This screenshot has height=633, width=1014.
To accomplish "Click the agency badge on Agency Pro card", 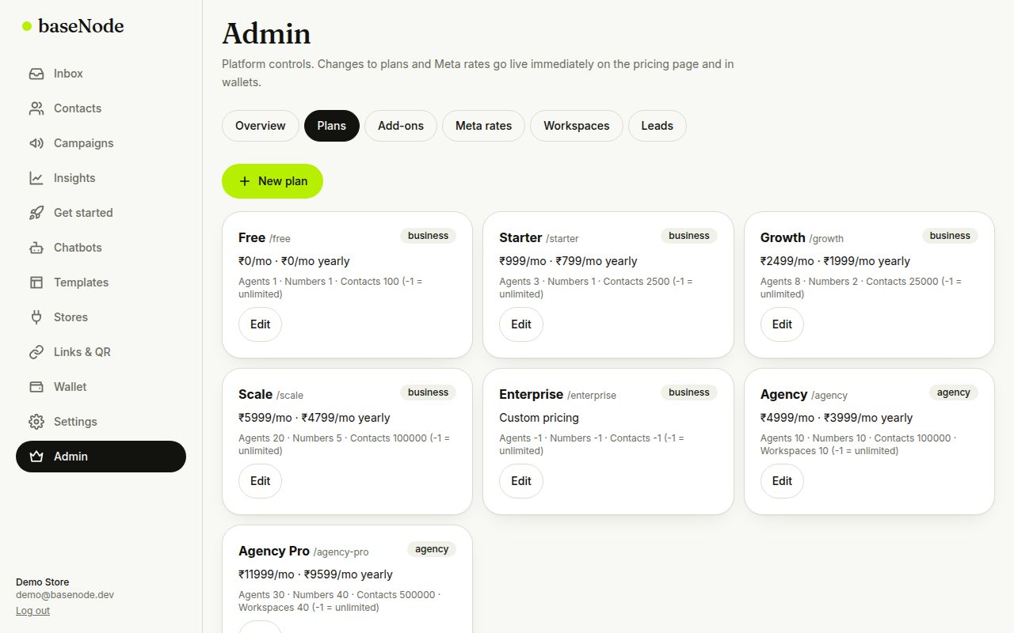I will (x=432, y=549).
